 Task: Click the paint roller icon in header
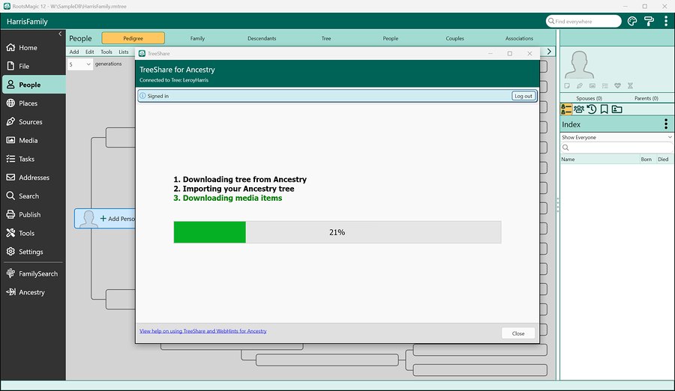pyautogui.click(x=649, y=21)
